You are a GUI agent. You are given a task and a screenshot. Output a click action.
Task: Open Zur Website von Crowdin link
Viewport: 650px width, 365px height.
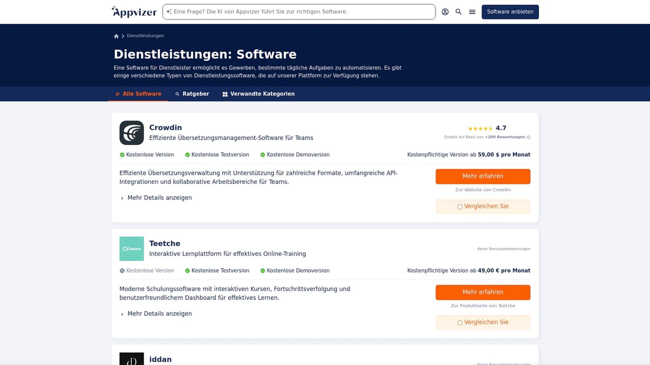[x=483, y=190]
